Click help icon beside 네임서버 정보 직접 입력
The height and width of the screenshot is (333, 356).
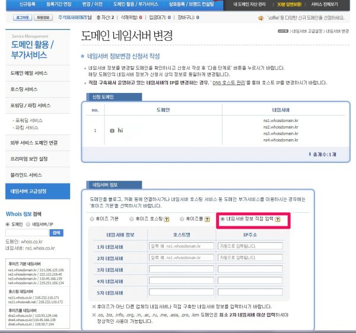[x=278, y=219]
